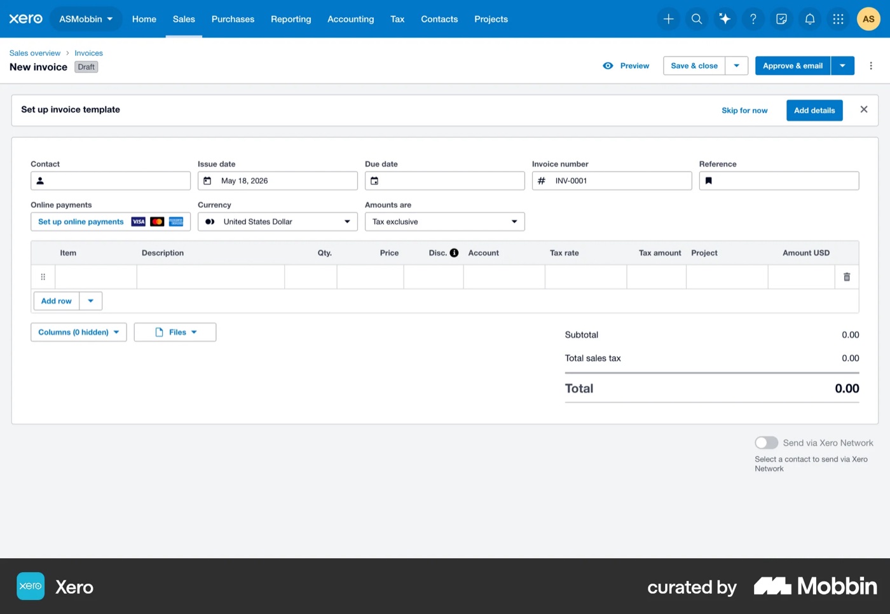The width and height of the screenshot is (890, 614).
Task: Open the search magnifier icon
Action: (697, 19)
